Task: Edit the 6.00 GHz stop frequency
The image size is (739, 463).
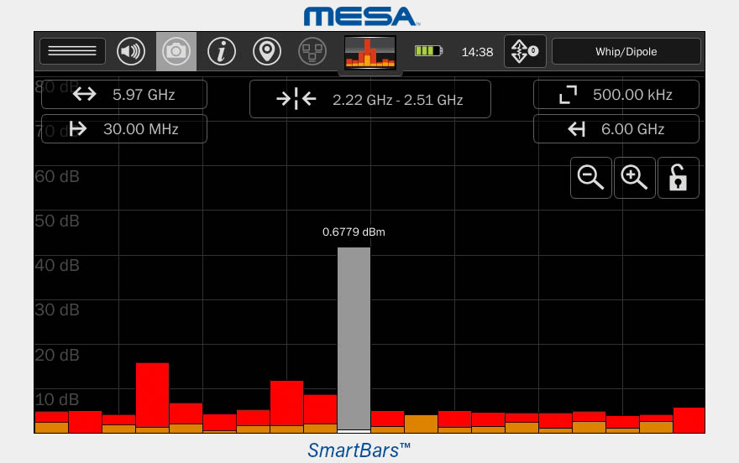Action: point(616,129)
